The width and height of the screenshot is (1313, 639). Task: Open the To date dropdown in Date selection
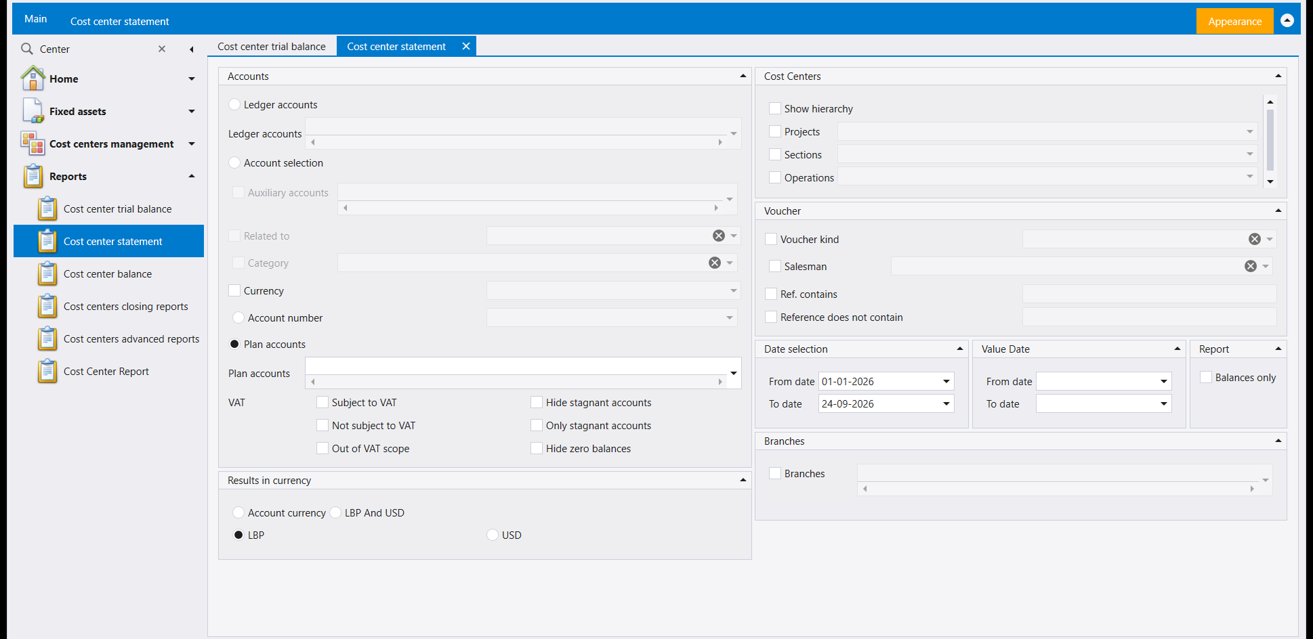point(946,403)
